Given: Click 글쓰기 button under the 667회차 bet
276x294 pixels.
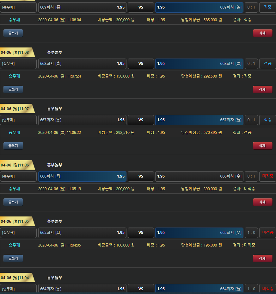Looking at the screenshot, I should pos(13,146).
